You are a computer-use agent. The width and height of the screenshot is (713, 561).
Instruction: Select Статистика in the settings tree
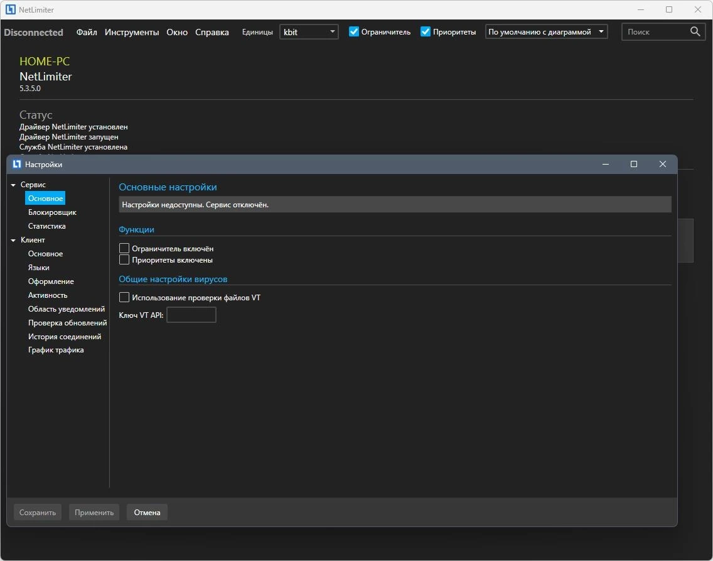click(47, 226)
